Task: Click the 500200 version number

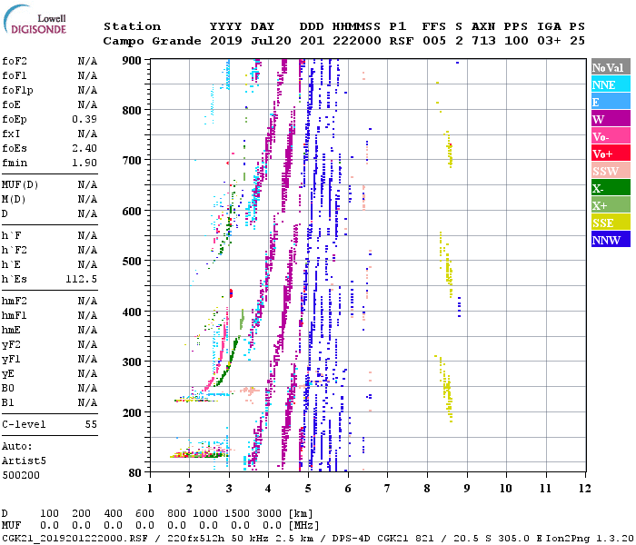Action: pyautogui.click(x=21, y=475)
